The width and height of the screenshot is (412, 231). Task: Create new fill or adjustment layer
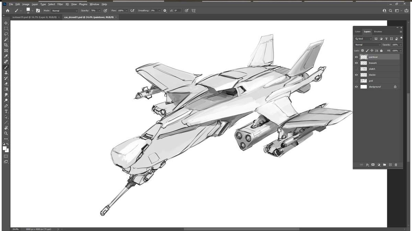tap(379, 165)
